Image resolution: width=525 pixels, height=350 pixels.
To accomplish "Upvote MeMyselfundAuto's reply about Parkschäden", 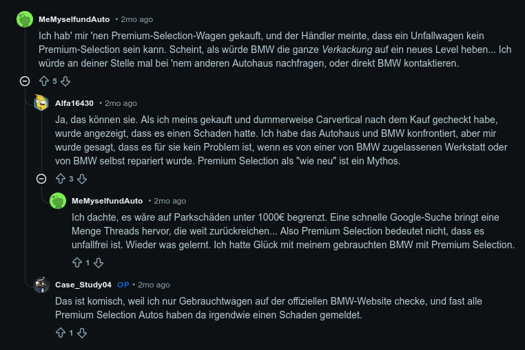I will [x=76, y=263].
